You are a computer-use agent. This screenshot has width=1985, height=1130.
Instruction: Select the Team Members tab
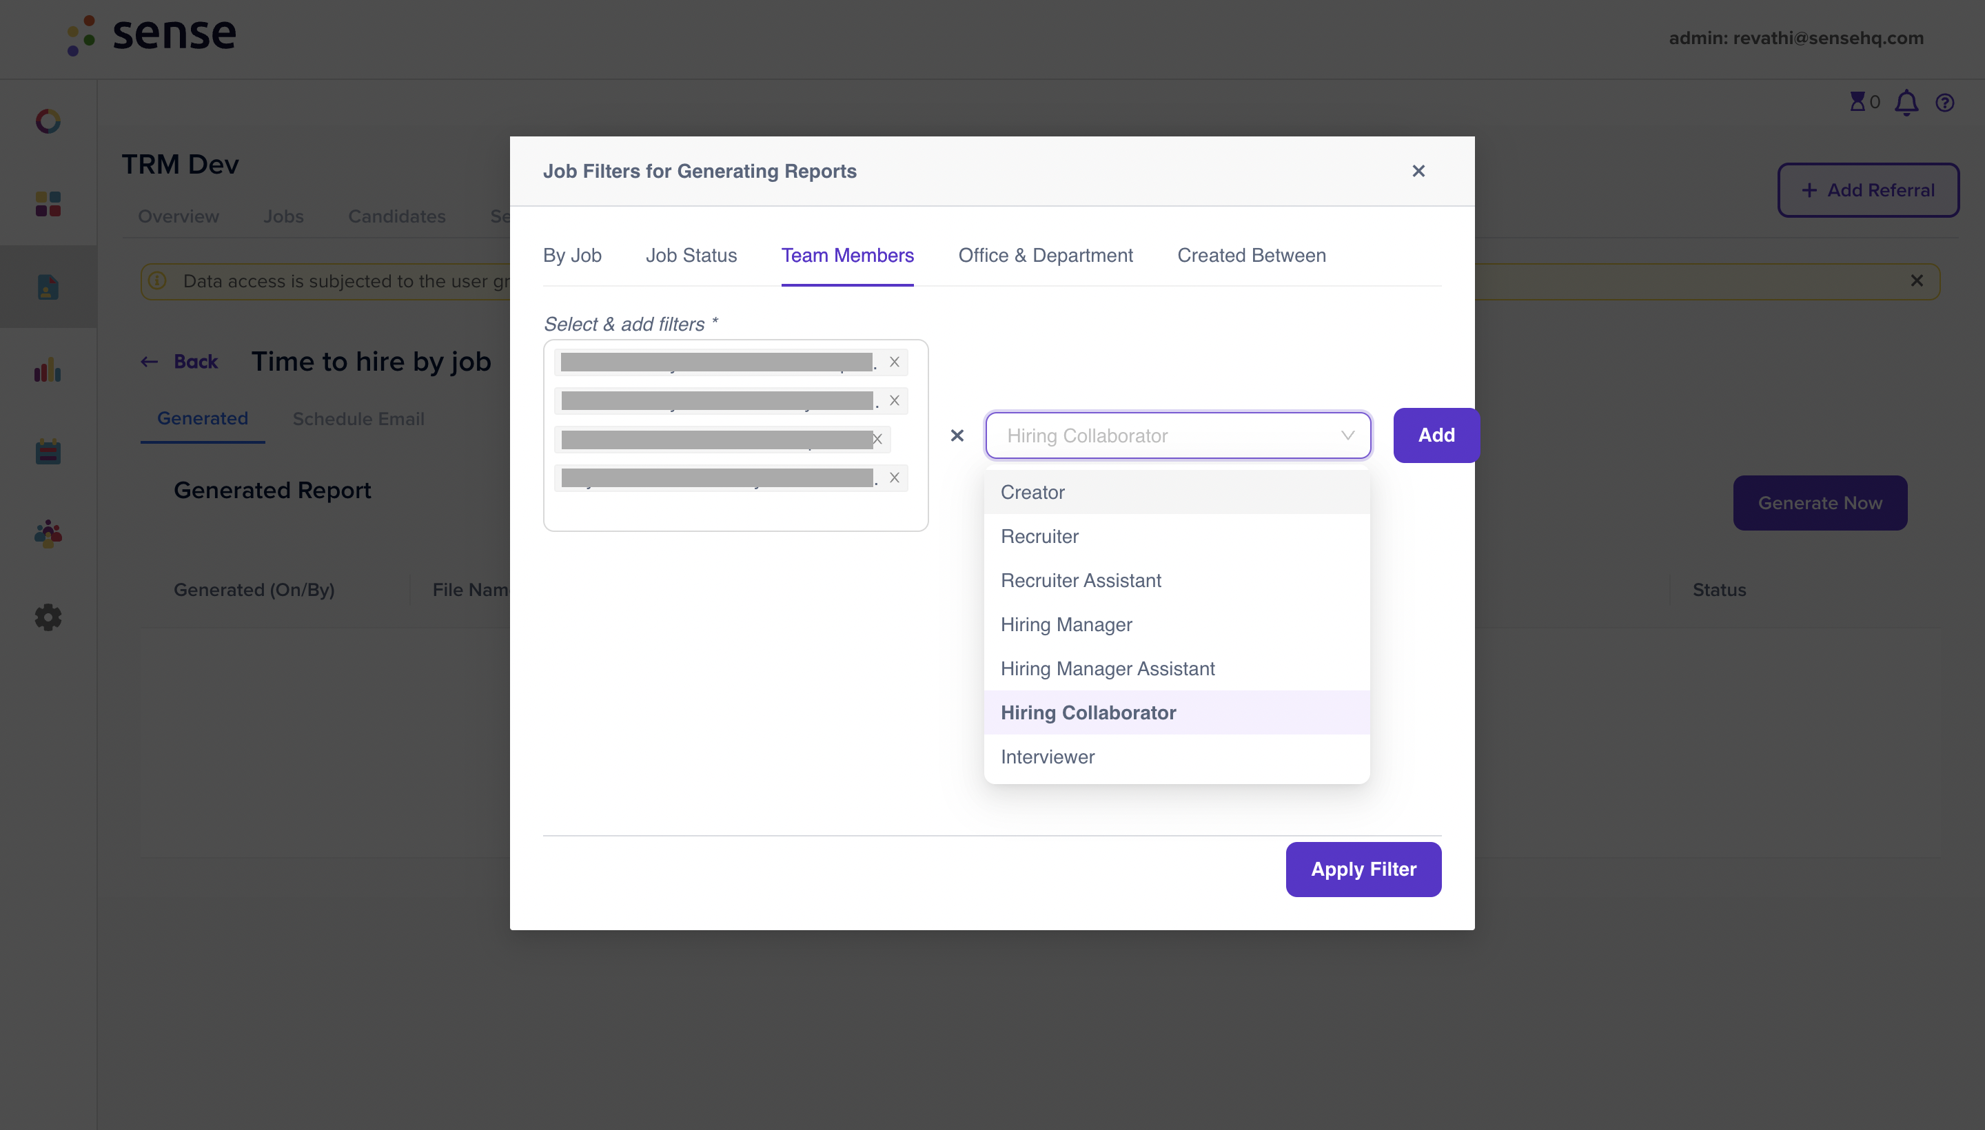coord(847,256)
